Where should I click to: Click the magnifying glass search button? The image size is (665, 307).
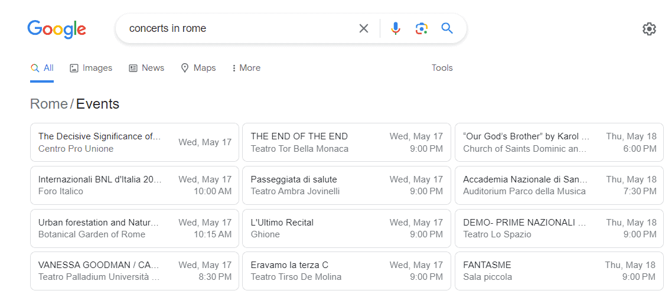tap(447, 28)
